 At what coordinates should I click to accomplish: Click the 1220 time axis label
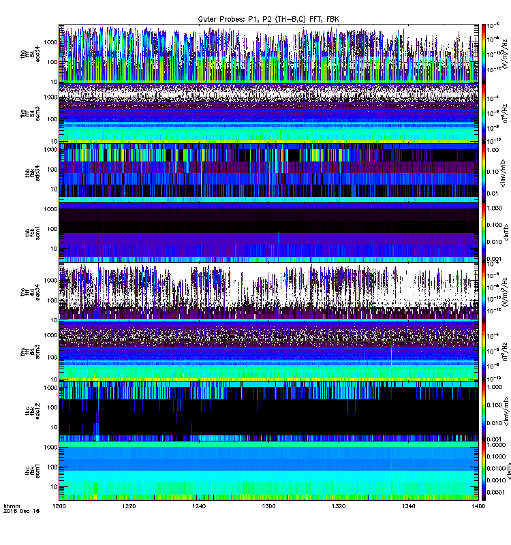click(129, 506)
